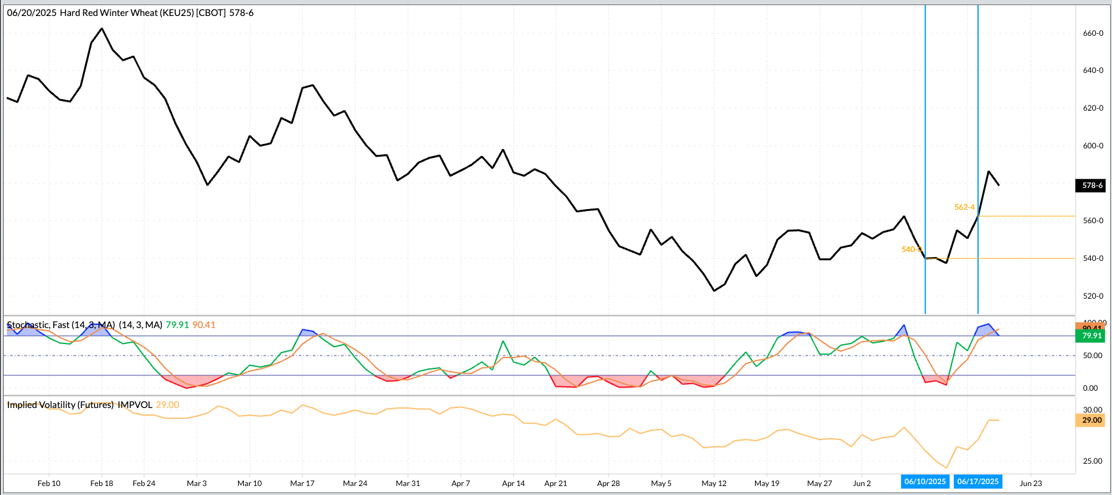Click the Mar 17 date axis label
The height and width of the screenshot is (495, 1112).
click(302, 483)
